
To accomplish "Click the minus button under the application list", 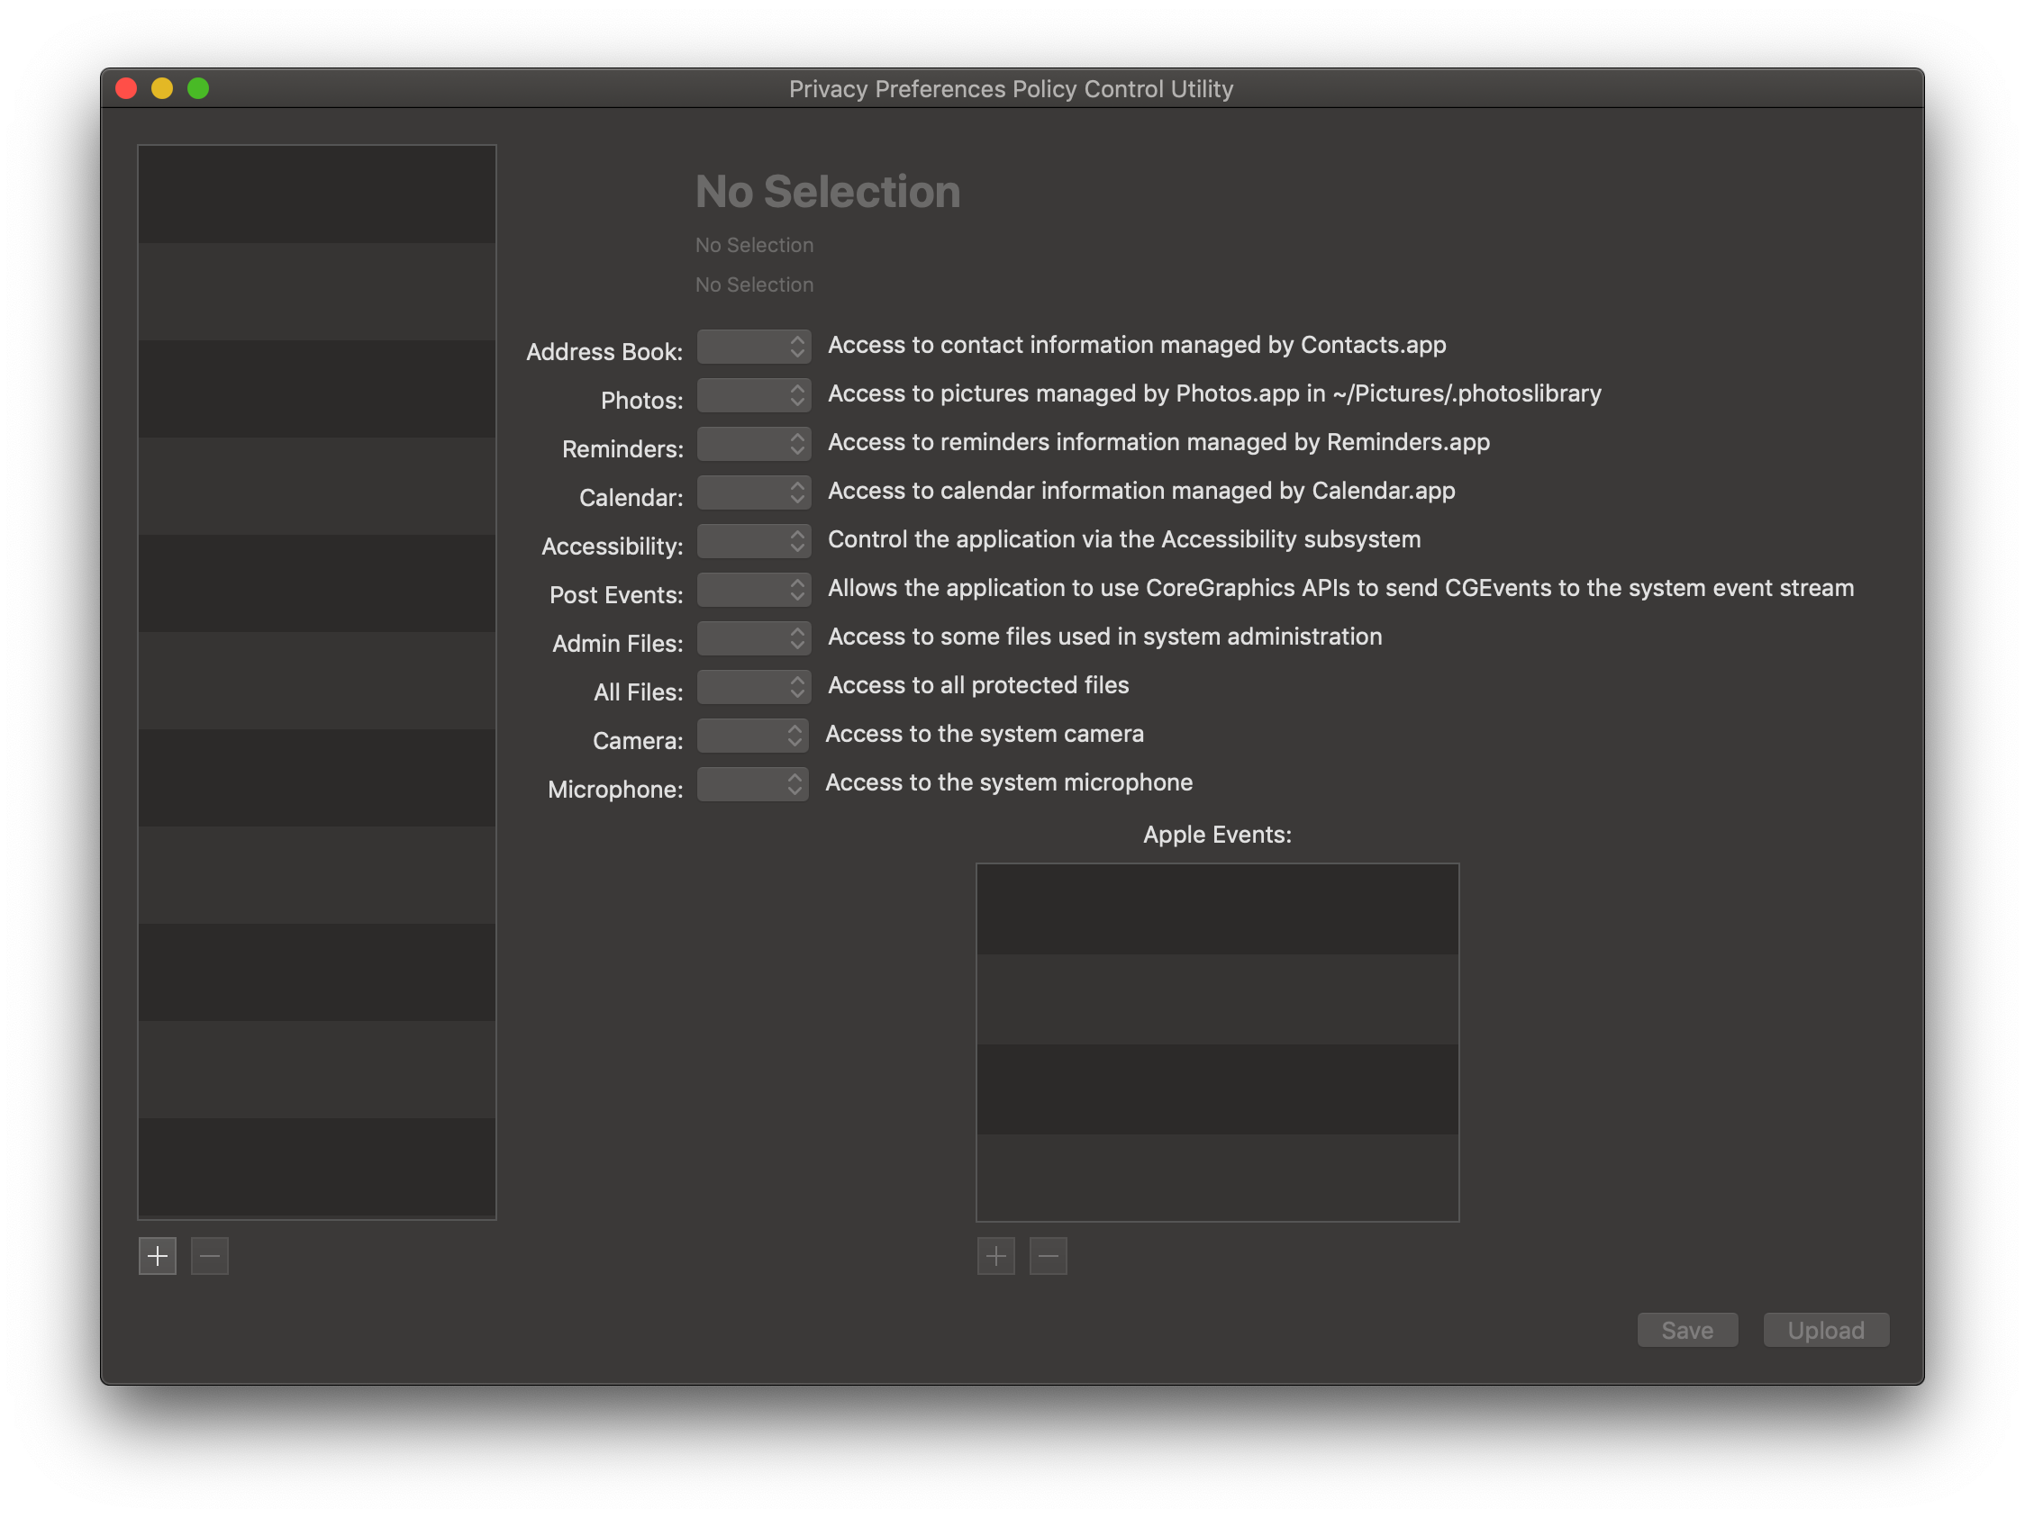I will click(210, 1256).
